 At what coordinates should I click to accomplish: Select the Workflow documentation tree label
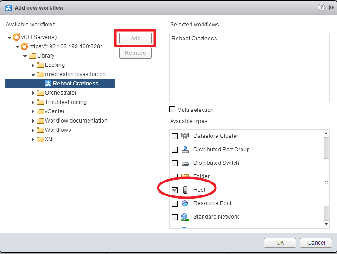click(x=76, y=121)
